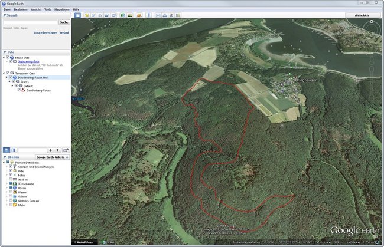
Task: Toggle the sidebar panel toolbar button
Action: [77, 15]
